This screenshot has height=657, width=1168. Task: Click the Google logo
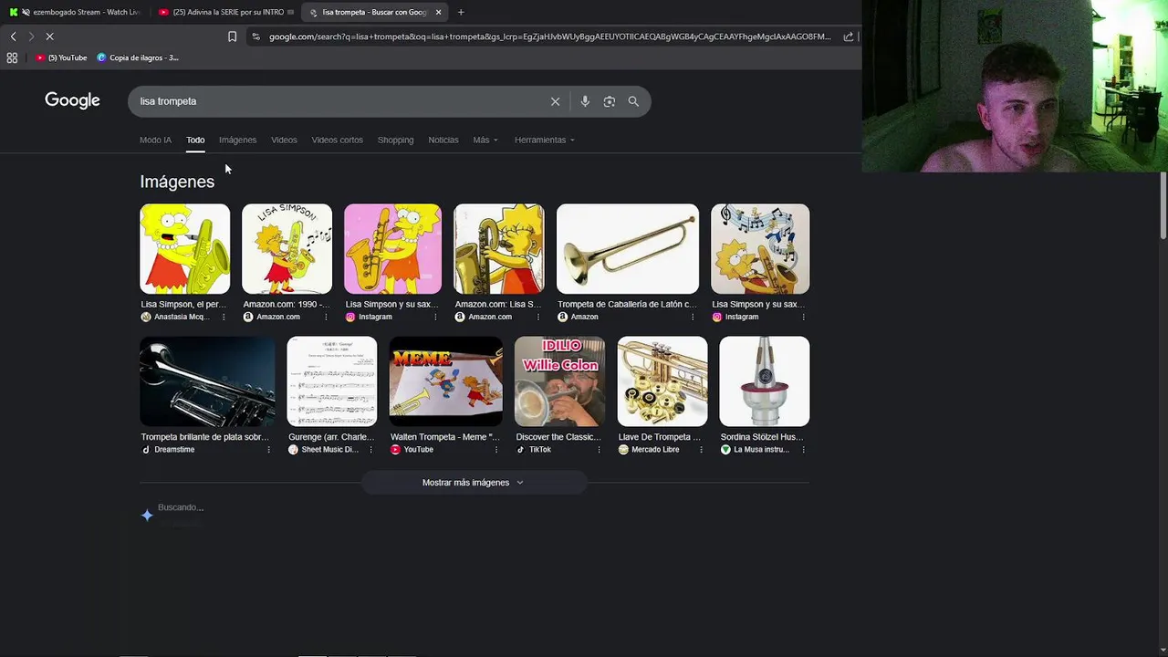coord(72,100)
